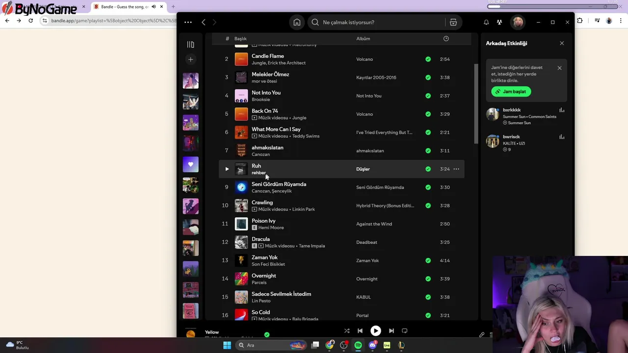The width and height of the screenshot is (628, 353).
Task: Open the first playlist thumbnail below the plus icon
Action: click(x=190, y=80)
